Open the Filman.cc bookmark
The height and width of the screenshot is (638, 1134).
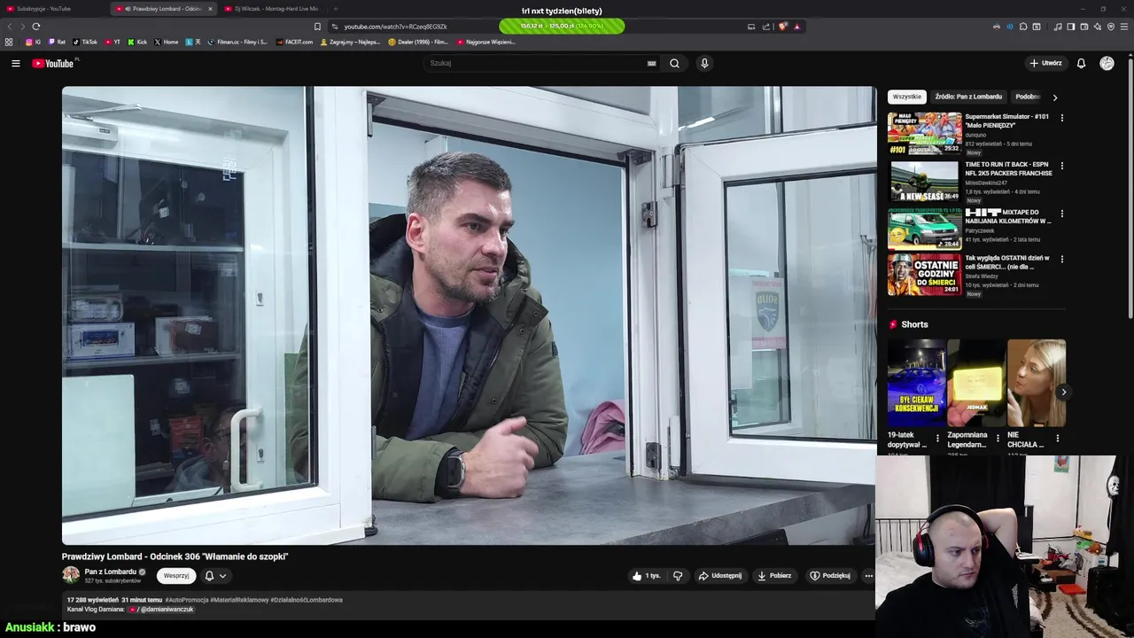click(237, 42)
